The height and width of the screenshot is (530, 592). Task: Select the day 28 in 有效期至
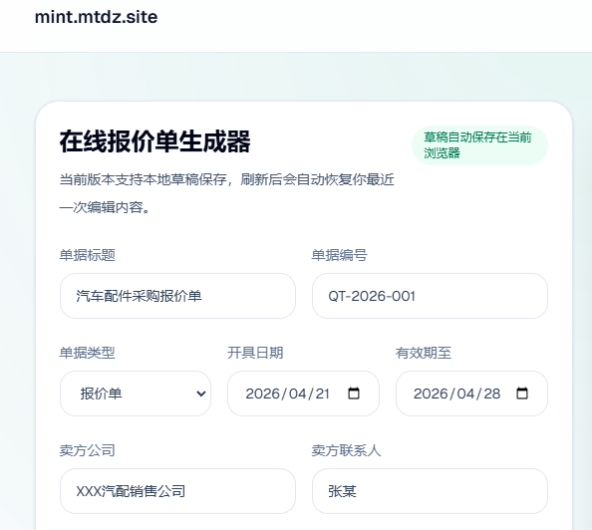tap(492, 394)
